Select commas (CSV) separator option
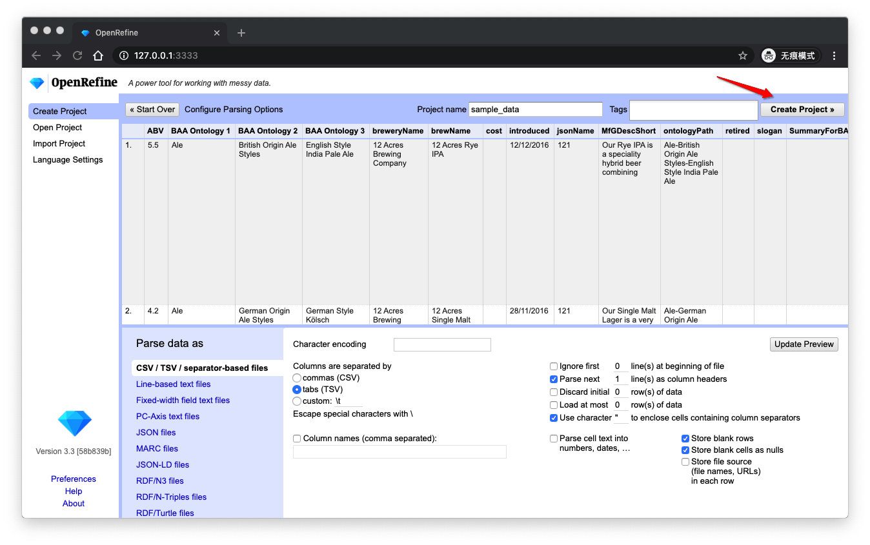This screenshot has height=545, width=870. [297, 378]
